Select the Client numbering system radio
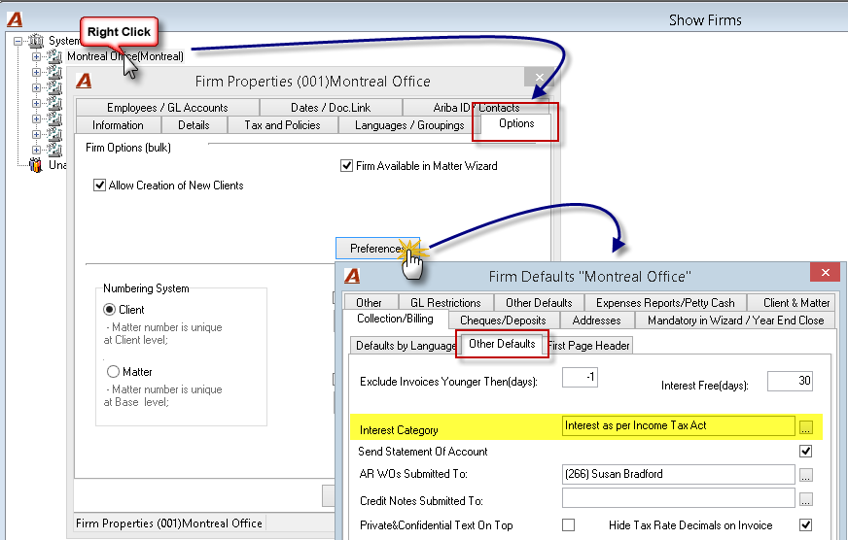The height and width of the screenshot is (540, 848). pyautogui.click(x=109, y=310)
